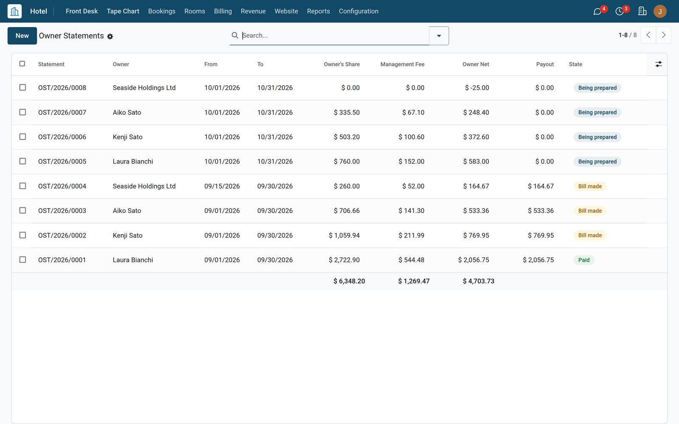
Task: Click the 1-8 / 8 pager counter
Action: pyautogui.click(x=628, y=35)
